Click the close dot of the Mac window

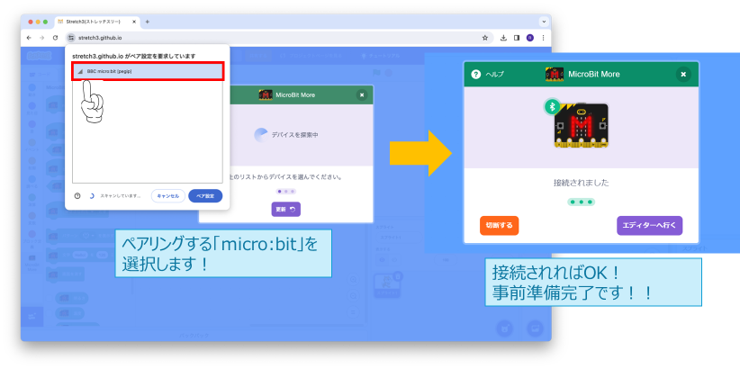(x=31, y=22)
